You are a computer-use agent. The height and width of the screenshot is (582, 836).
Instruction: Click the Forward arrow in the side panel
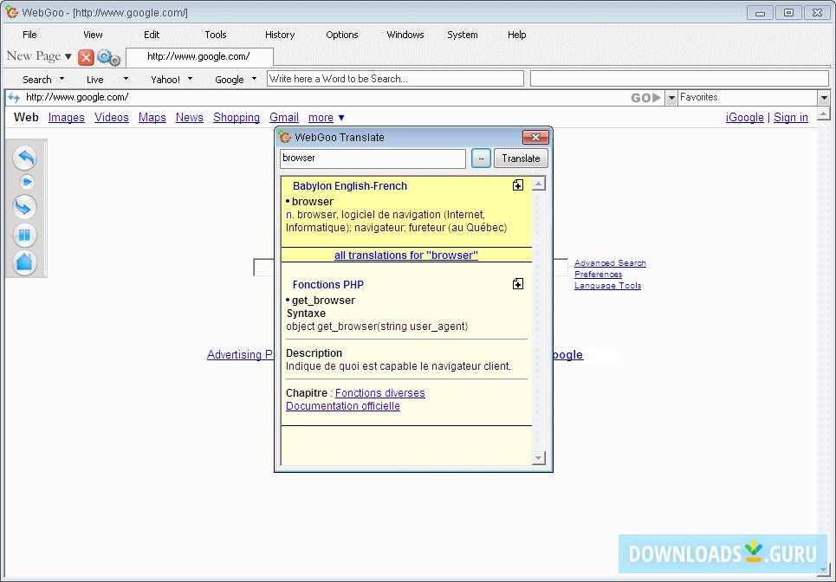[x=25, y=206]
